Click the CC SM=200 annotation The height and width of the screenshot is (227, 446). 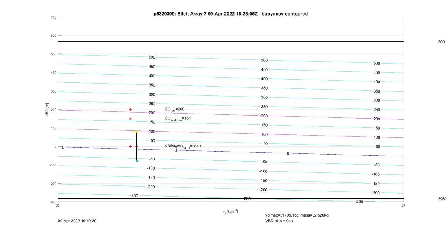coord(175,110)
